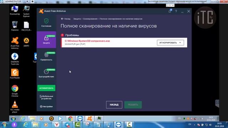Click the РЕШИТЬ resolve button
The width and height of the screenshot is (228, 128).
click(133, 105)
